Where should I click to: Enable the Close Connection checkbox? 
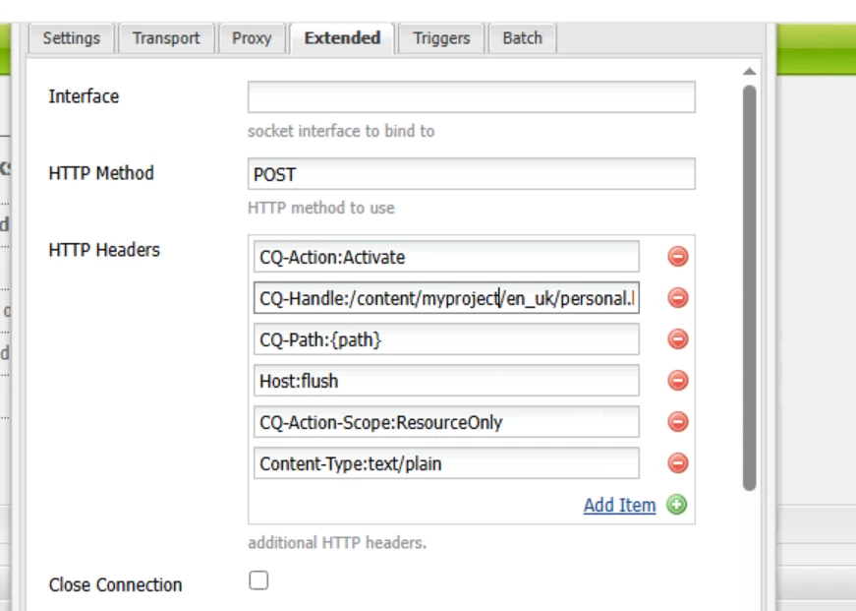click(x=258, y=581)
